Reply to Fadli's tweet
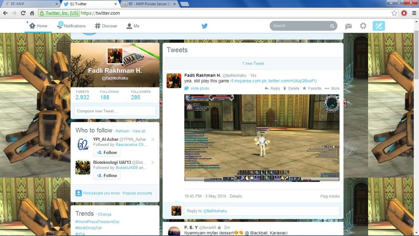The height and width of the screenshot is (236, 419). click(272, 88)
